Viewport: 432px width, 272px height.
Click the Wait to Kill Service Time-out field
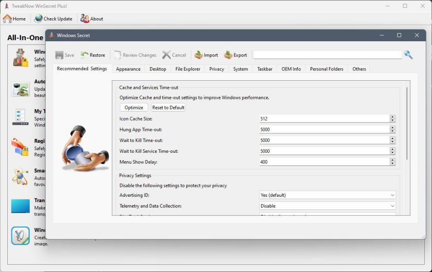pos(325,151)
